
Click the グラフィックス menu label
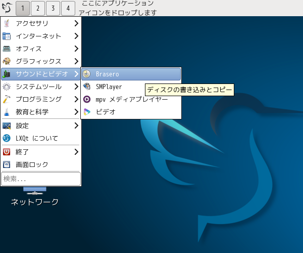(38, 61)
